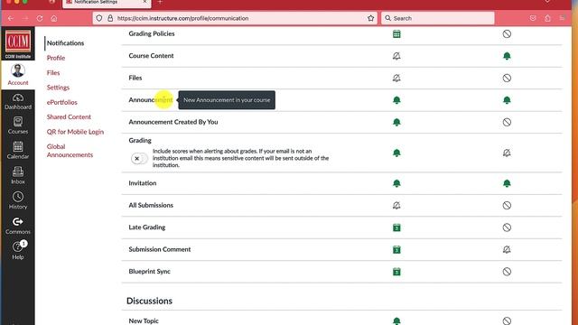Open Commons in sidebar
The height and width of the screenshot is (325, 578).
18,226
